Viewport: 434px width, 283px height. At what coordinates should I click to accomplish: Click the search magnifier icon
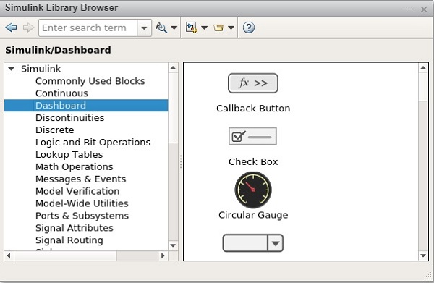tap(161, 28)
